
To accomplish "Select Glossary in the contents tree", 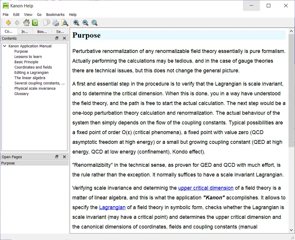I will pyautogui.click(x=21, y=94).
